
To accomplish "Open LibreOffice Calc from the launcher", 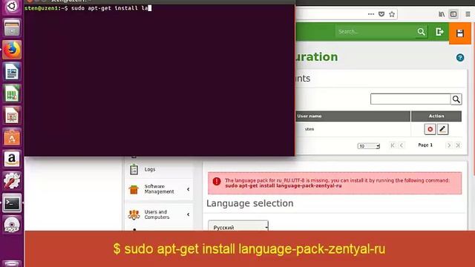I will click(12, 93).
